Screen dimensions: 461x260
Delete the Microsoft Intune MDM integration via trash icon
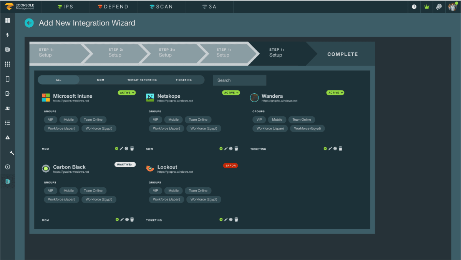tap(132, 148)
